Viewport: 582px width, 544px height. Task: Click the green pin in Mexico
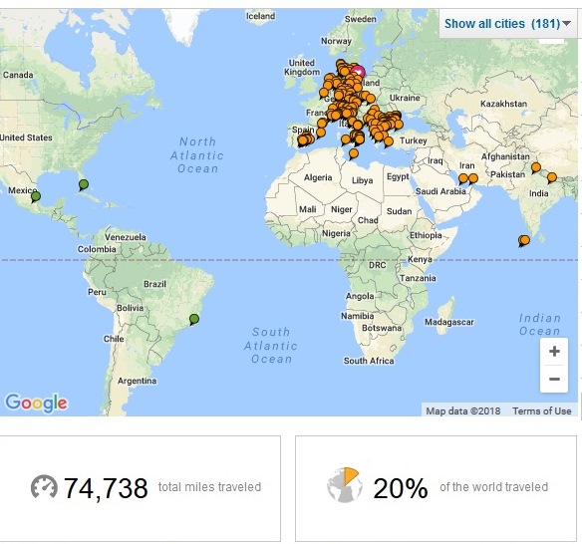[36, 196]
